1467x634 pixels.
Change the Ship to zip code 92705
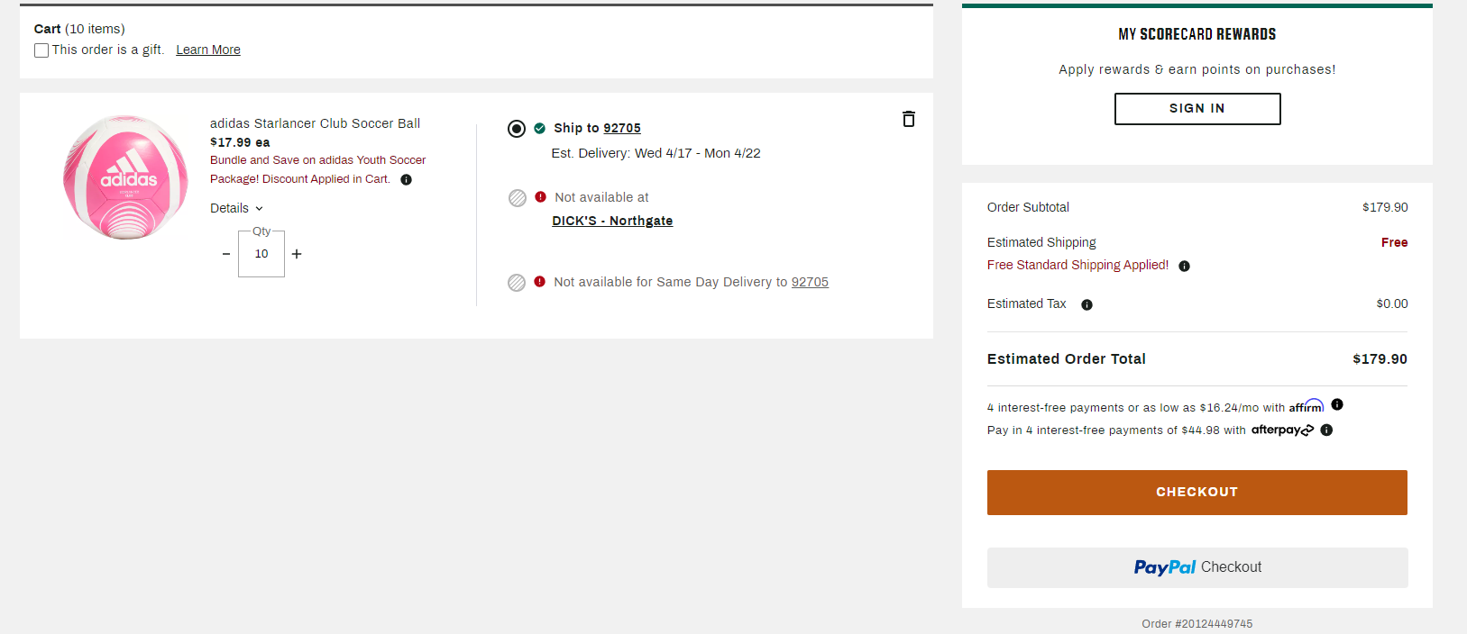[x=622, y=128]
